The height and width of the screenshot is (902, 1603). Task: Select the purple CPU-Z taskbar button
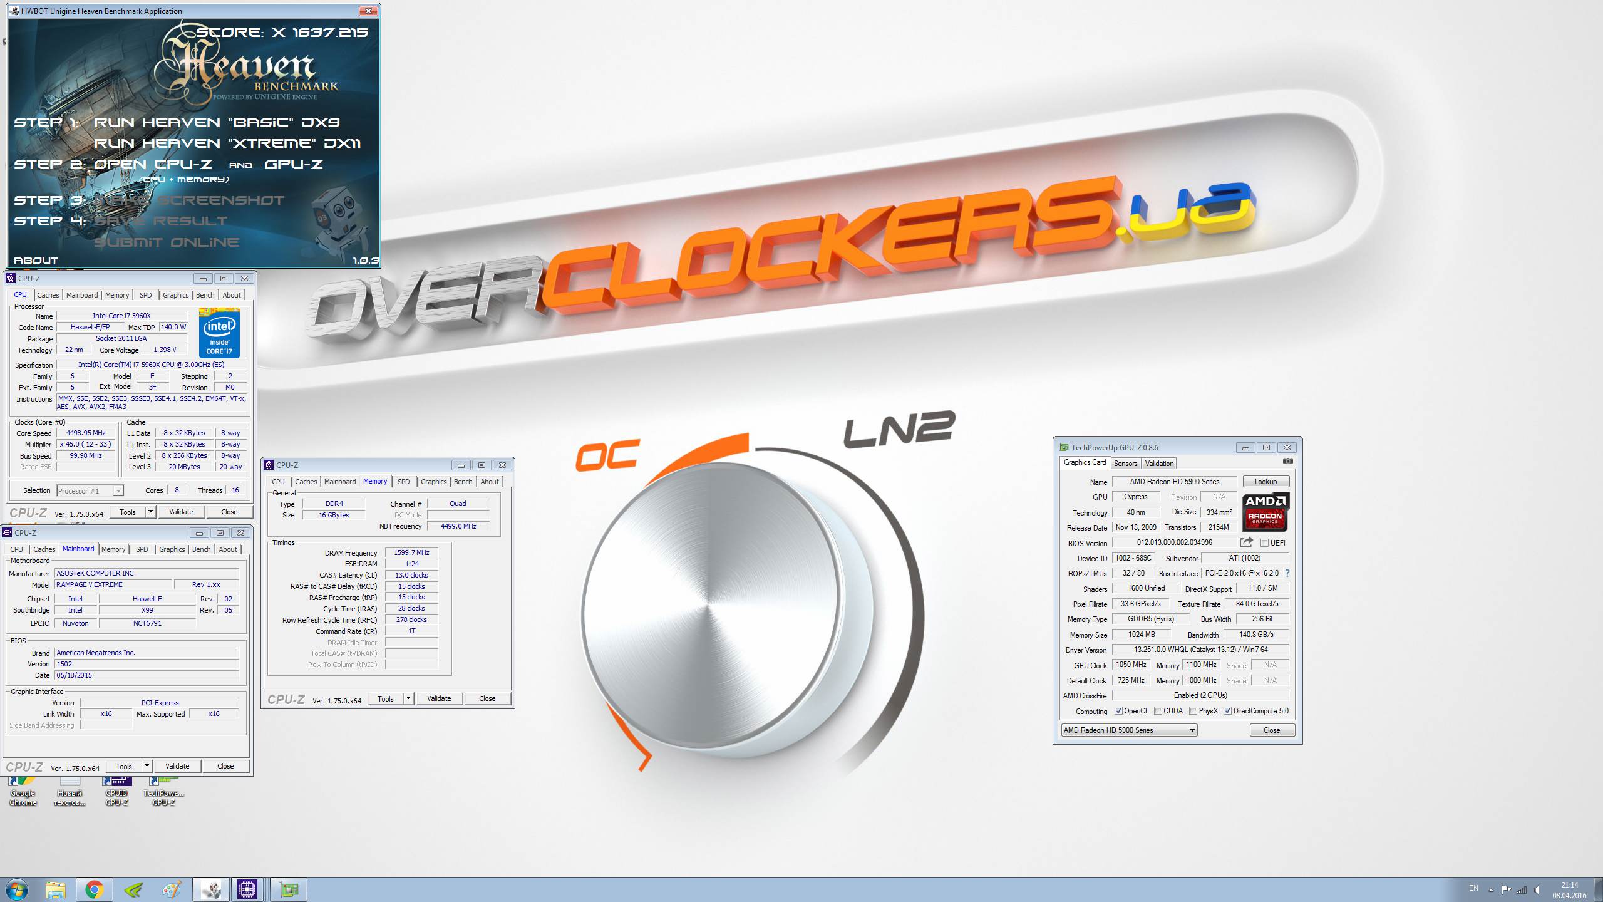pos(248,889)
